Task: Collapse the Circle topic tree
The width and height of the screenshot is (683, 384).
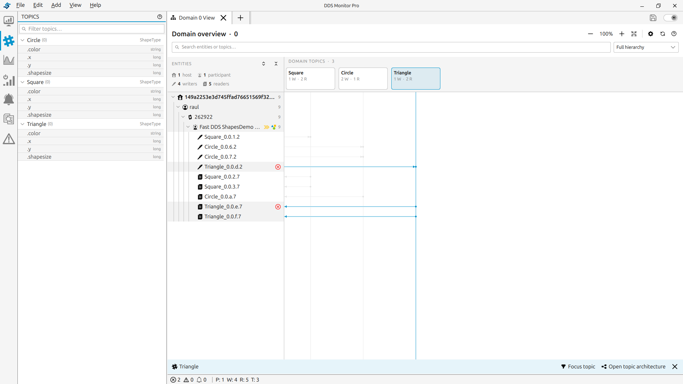Action: point(22,40)
